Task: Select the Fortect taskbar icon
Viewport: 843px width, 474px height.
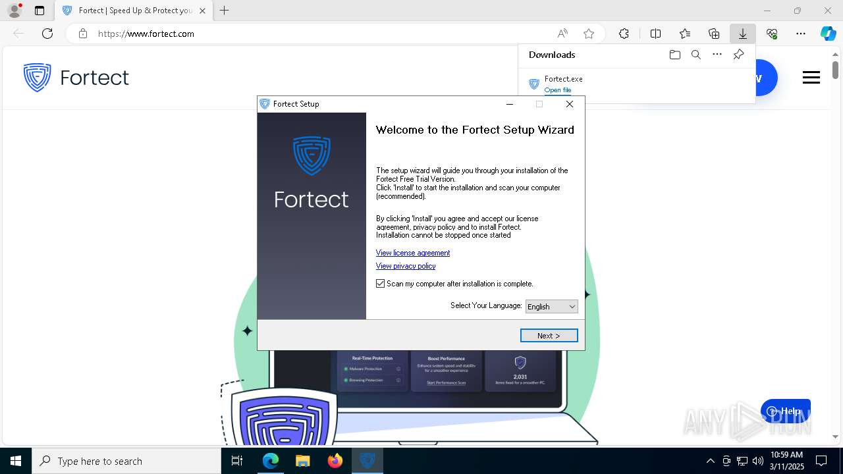Action: pyautogui.click(x=367, y=461)
